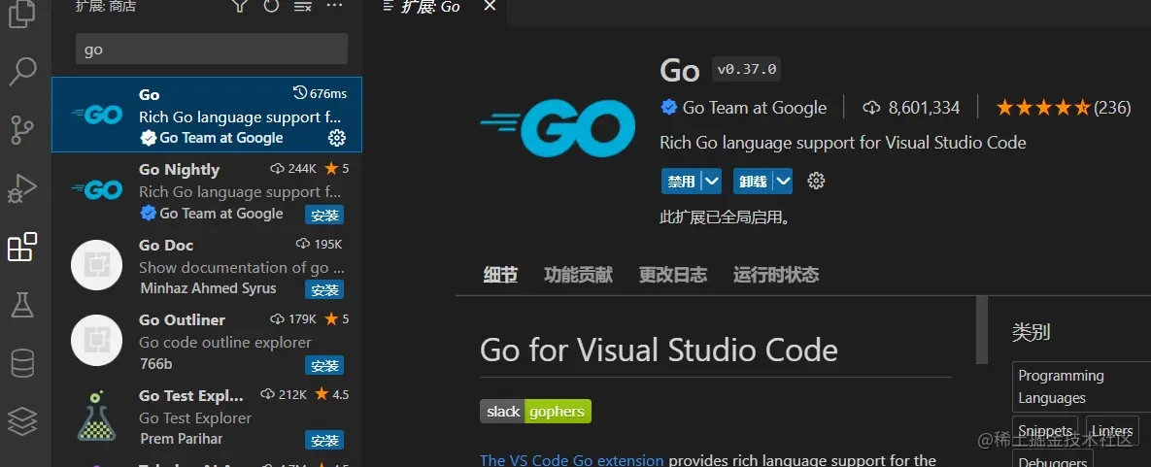Click the 禁用 button
The image size is (1151, 467).
point(681,181)
